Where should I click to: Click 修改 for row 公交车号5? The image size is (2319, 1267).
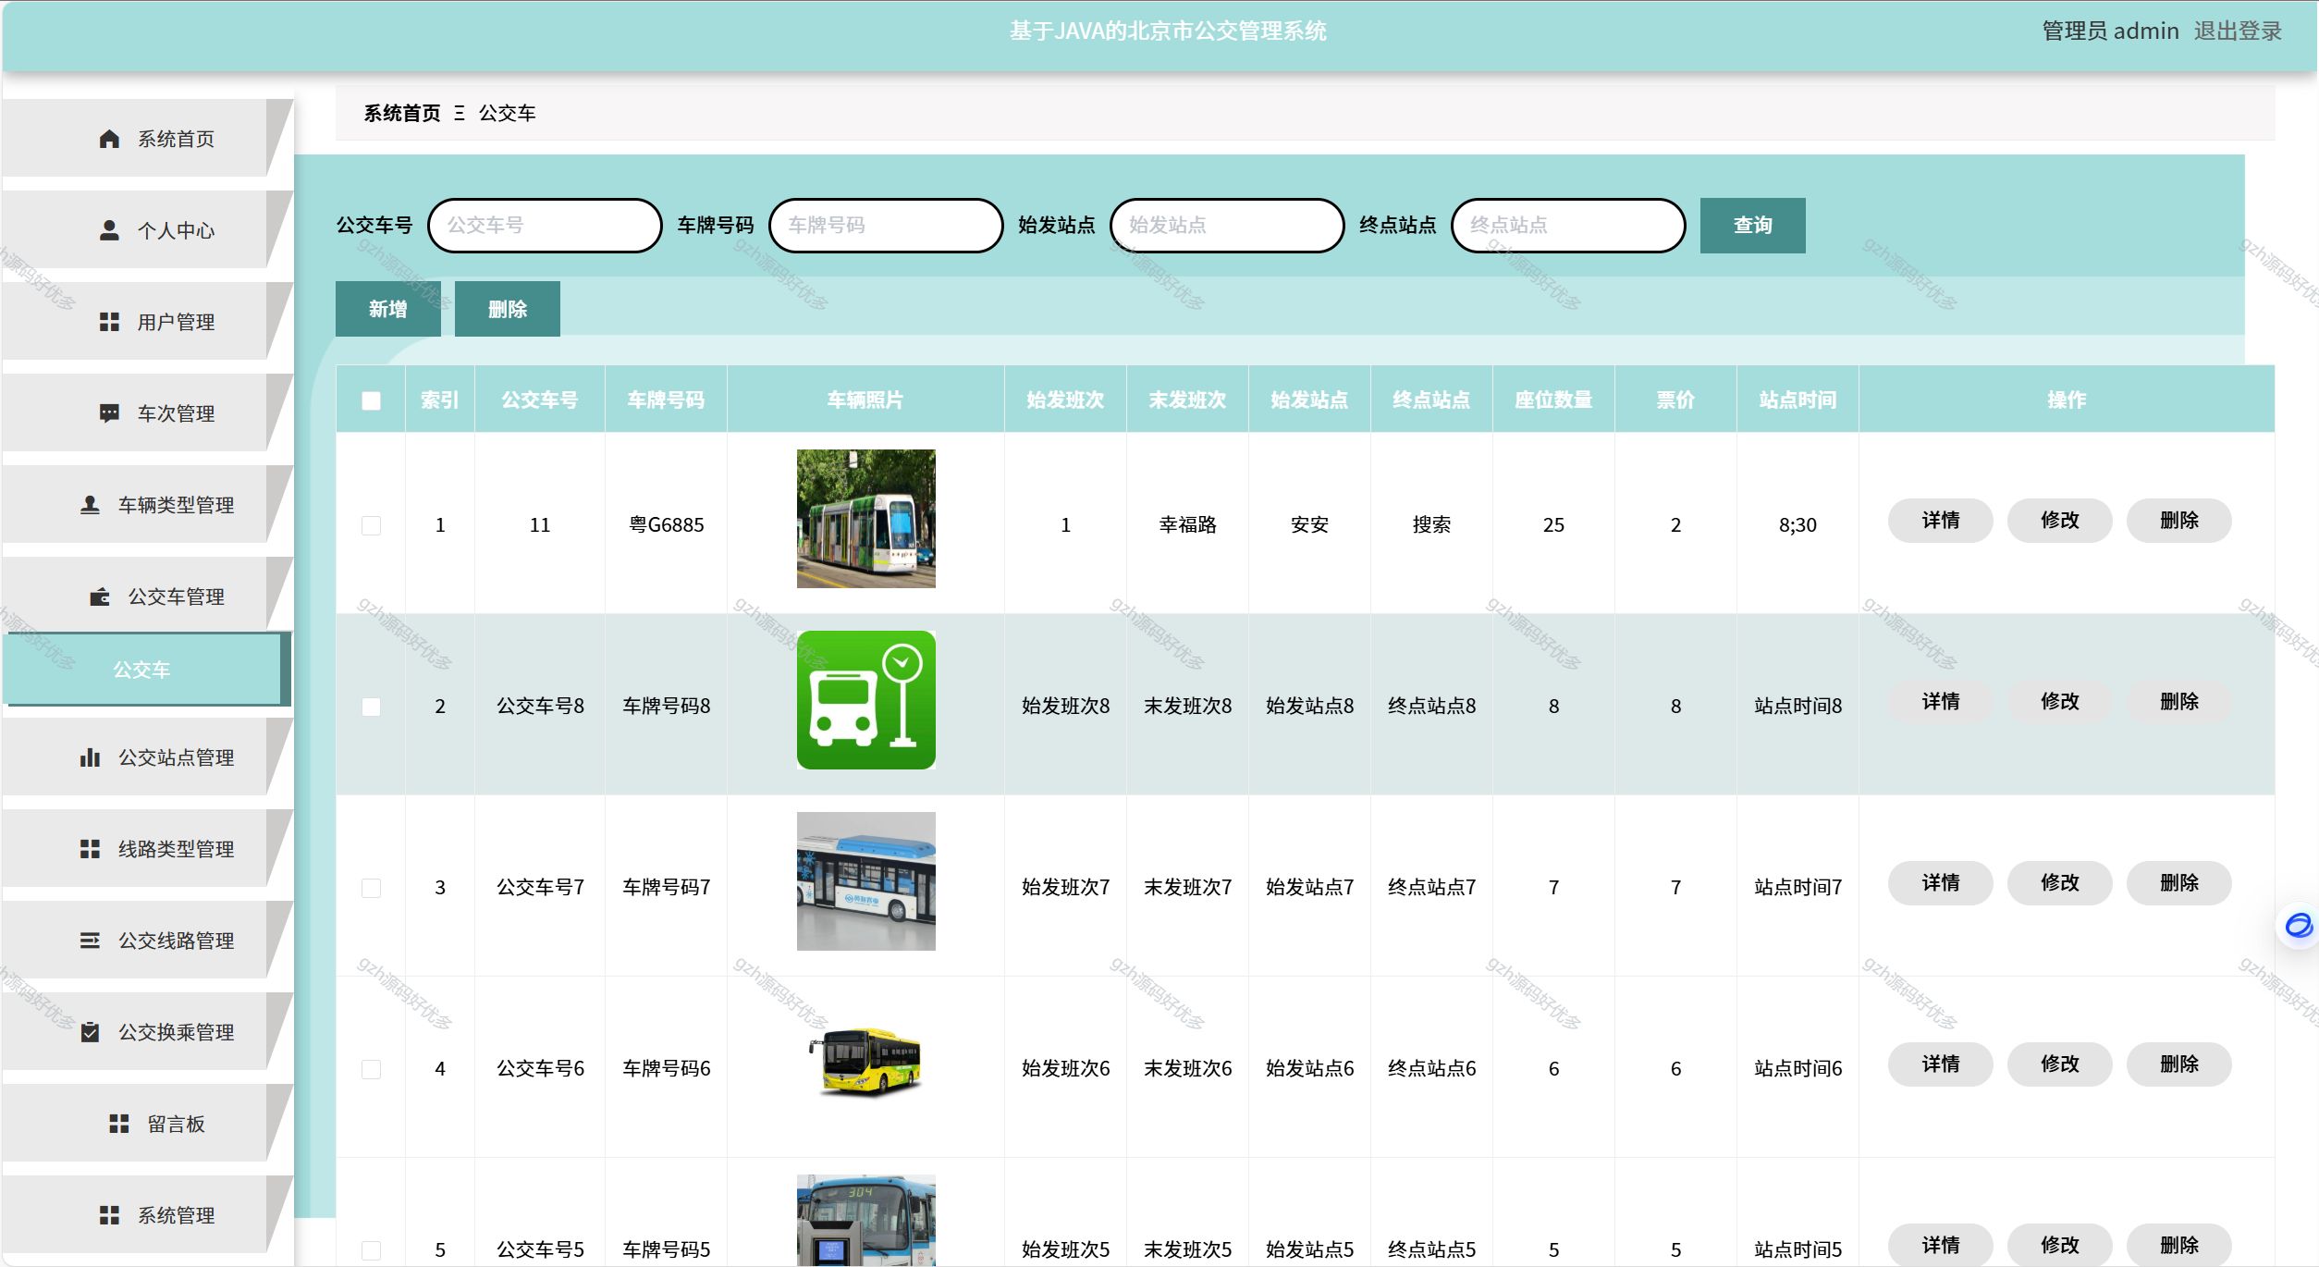click(2059, 1246)
